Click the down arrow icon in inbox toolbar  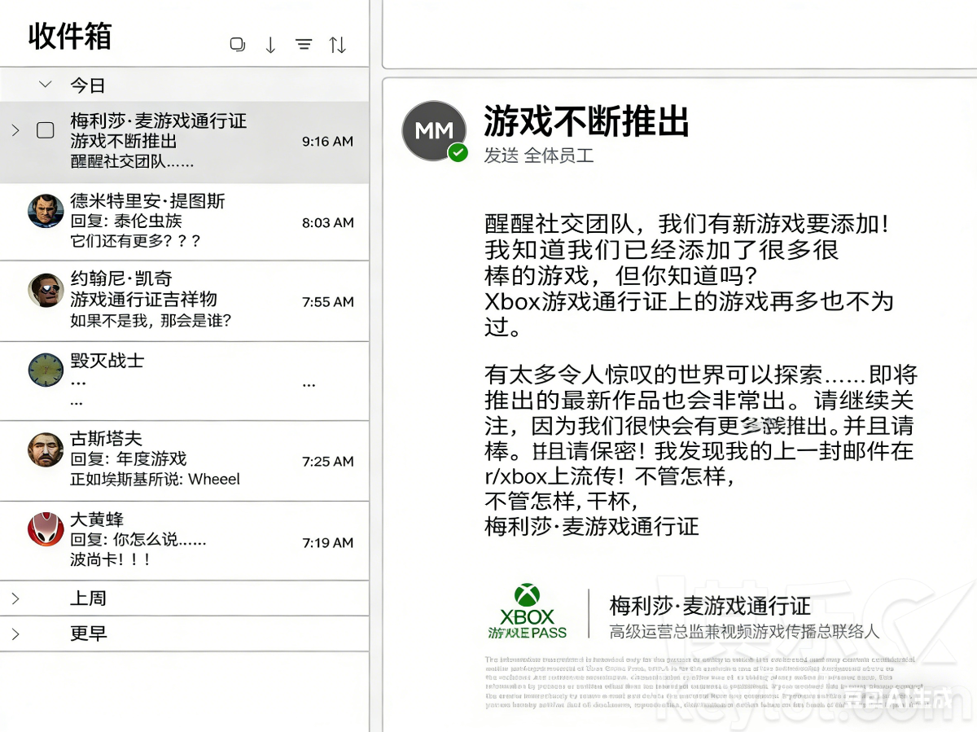270,46
